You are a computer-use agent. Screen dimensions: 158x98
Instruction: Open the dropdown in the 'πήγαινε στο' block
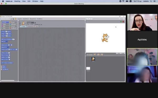coord(8,47)
